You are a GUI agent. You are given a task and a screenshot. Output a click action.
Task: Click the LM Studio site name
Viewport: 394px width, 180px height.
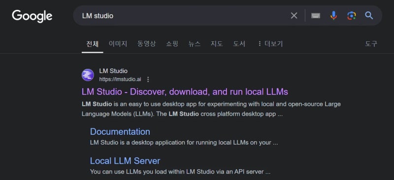(113, 71)
